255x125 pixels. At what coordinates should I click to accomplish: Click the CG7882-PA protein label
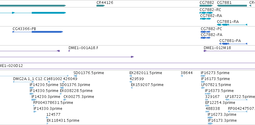[x=212, y=35]
